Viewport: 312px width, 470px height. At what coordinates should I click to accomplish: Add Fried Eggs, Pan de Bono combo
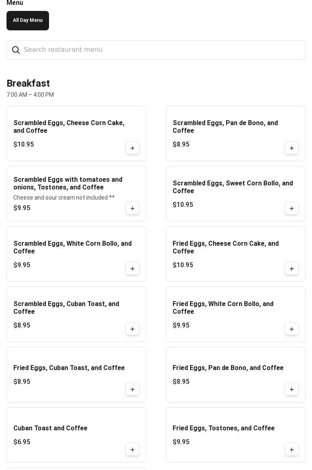pyautogui.click(x=292, y=389)
